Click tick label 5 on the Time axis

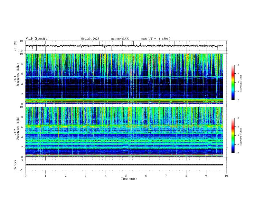(x=126, y=176)
